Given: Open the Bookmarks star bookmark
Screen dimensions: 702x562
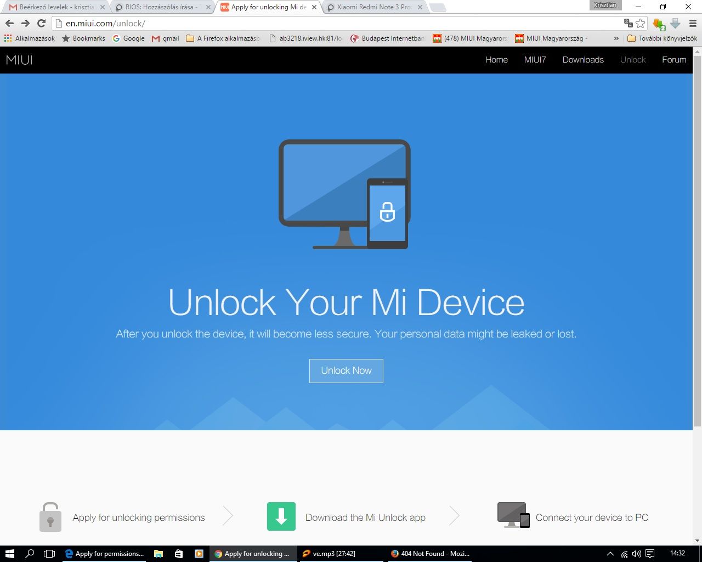Looking at the screenshot, I should pyautogui.click(x=83, y=38).
